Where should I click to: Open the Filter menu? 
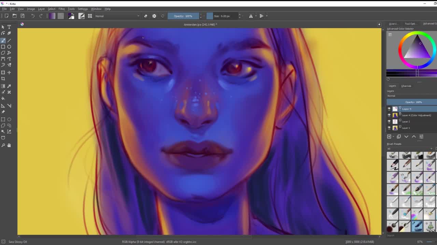(61, 9)
